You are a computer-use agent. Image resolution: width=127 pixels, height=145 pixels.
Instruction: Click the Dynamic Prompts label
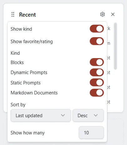(x=29, y=72)
